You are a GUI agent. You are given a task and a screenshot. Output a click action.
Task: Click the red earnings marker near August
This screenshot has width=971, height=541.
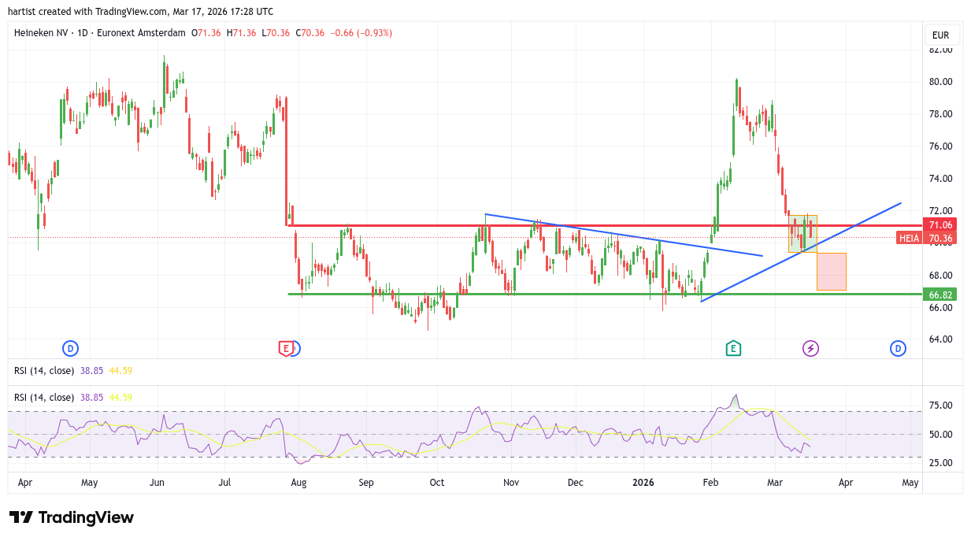[286, 348]
